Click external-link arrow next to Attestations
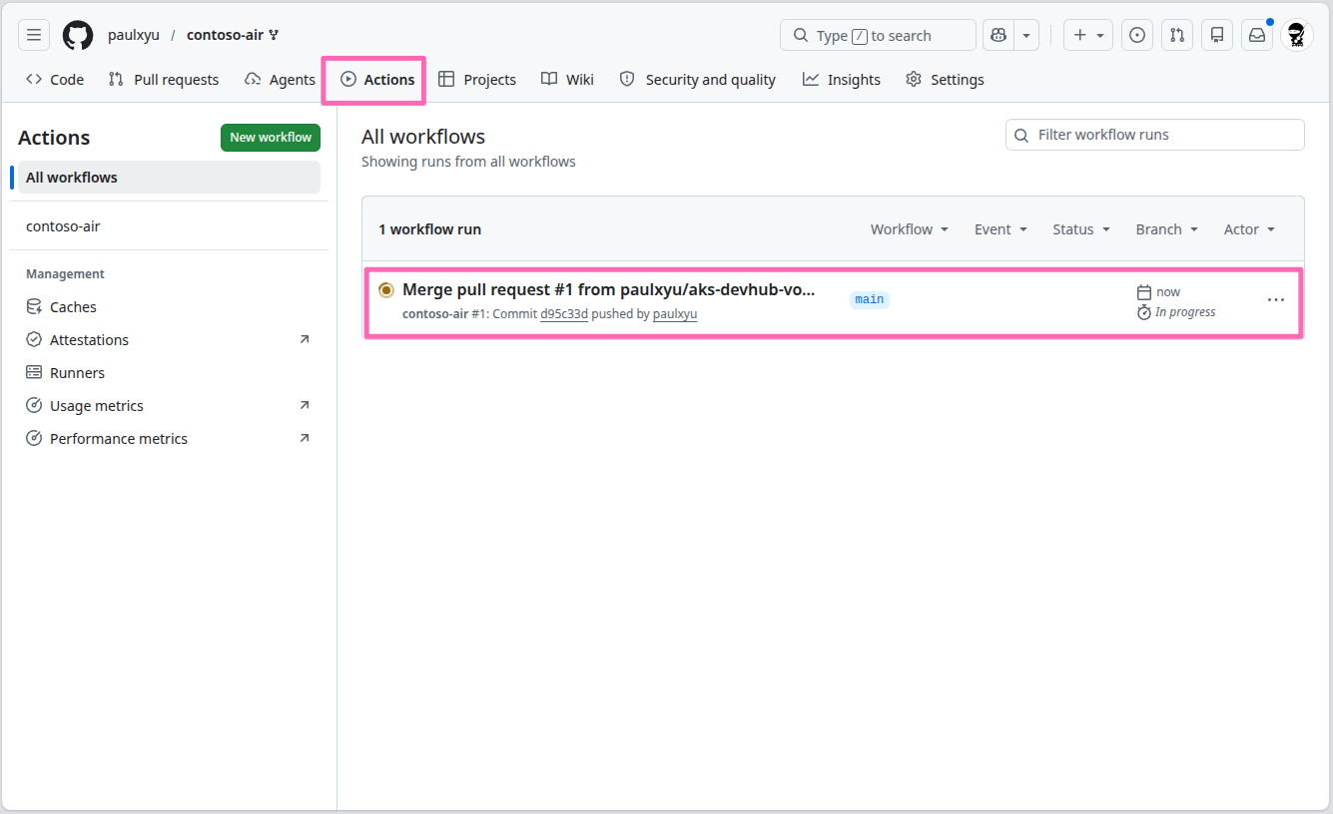The width and height of the screenshot is (1333, 814). tap(305, 339)
